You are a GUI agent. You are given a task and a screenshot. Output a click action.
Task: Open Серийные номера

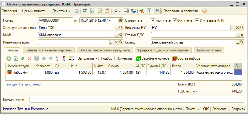coord(153,58)
